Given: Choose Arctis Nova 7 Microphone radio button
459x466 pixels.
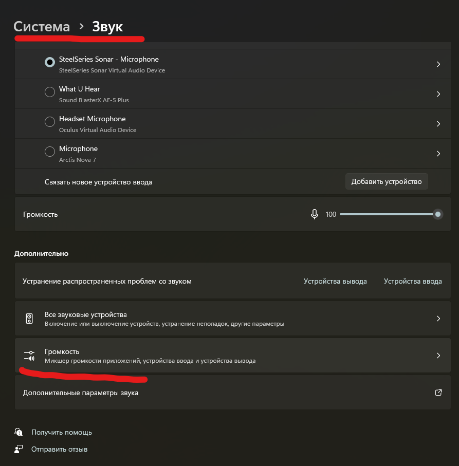Looking at the screenshot, I should point(50,152).
